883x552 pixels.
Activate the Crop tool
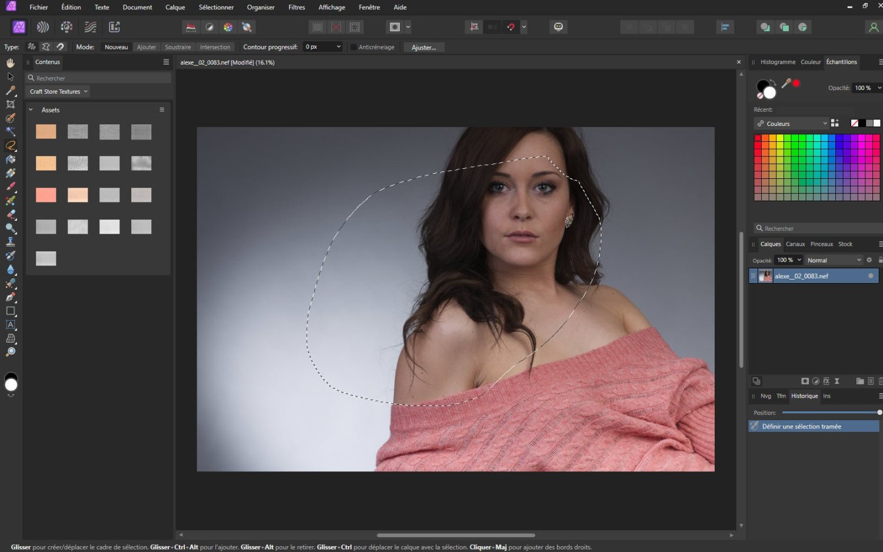tap(10, 104)
